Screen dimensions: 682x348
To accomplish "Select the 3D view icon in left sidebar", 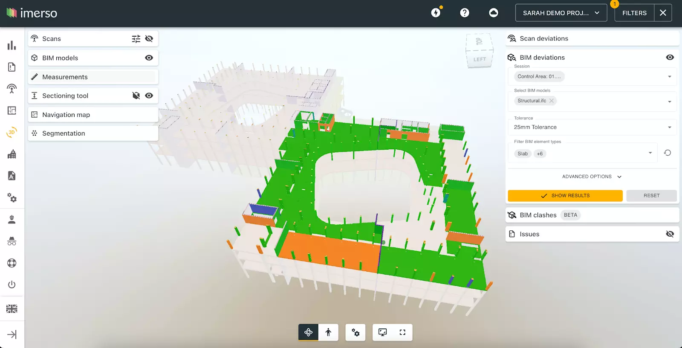I will (12, 132).
